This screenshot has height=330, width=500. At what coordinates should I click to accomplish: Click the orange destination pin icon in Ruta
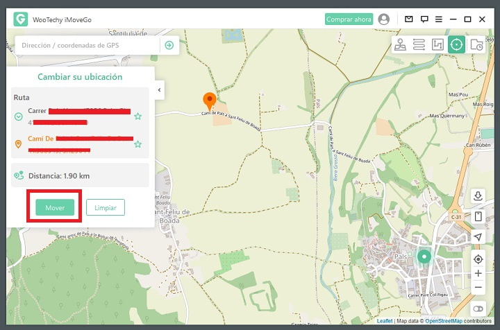pos(18,144)
